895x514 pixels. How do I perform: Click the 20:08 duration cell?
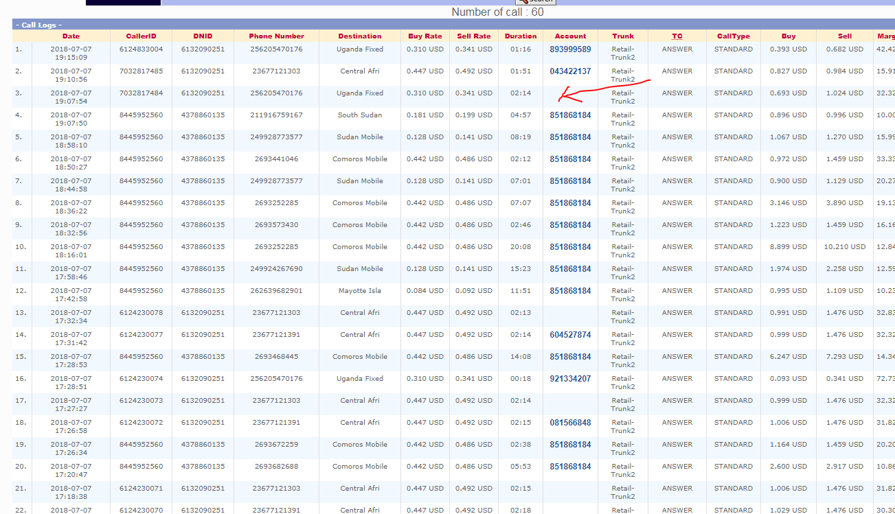coord(521,247)
